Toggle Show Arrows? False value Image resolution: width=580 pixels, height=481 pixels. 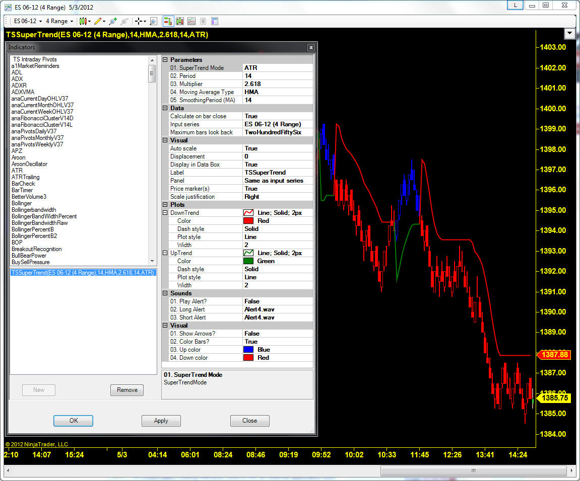(x=278, y=334)
